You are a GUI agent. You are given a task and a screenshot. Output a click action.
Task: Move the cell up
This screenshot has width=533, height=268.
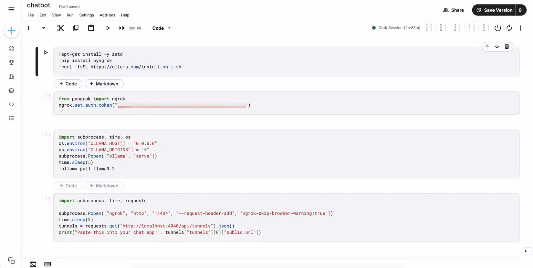click(x=487, y=47)
